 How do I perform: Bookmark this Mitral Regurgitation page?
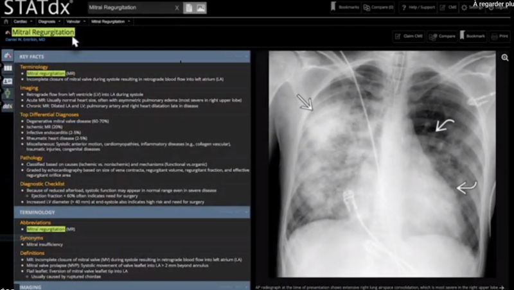click(473, 37)
